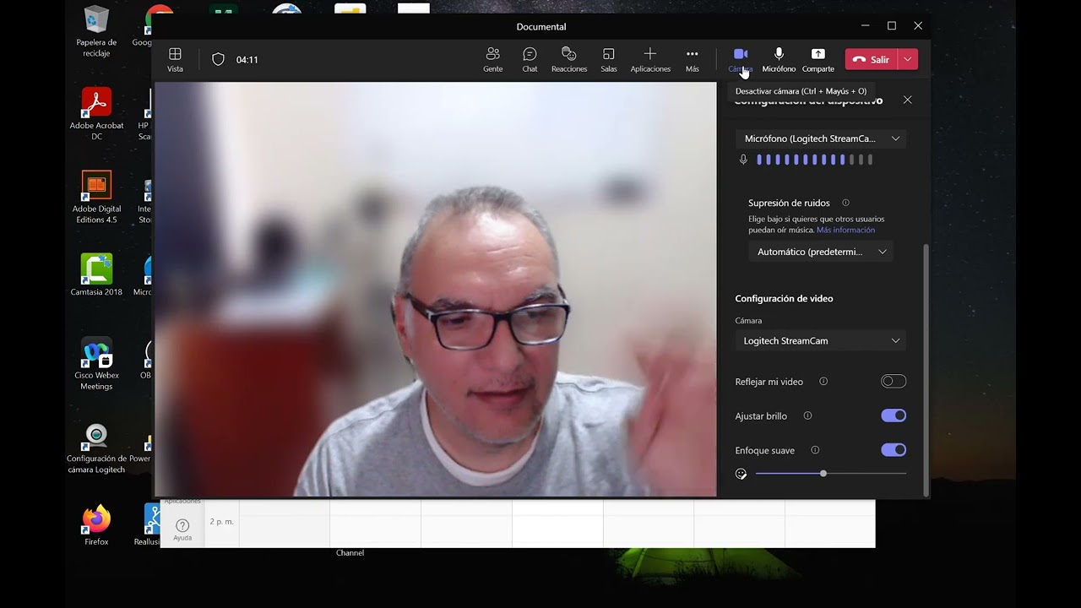This screenshot has width=1081, height=608.
Task: Click the 04:11 meeting timer
Action: (x=247, y=60)
